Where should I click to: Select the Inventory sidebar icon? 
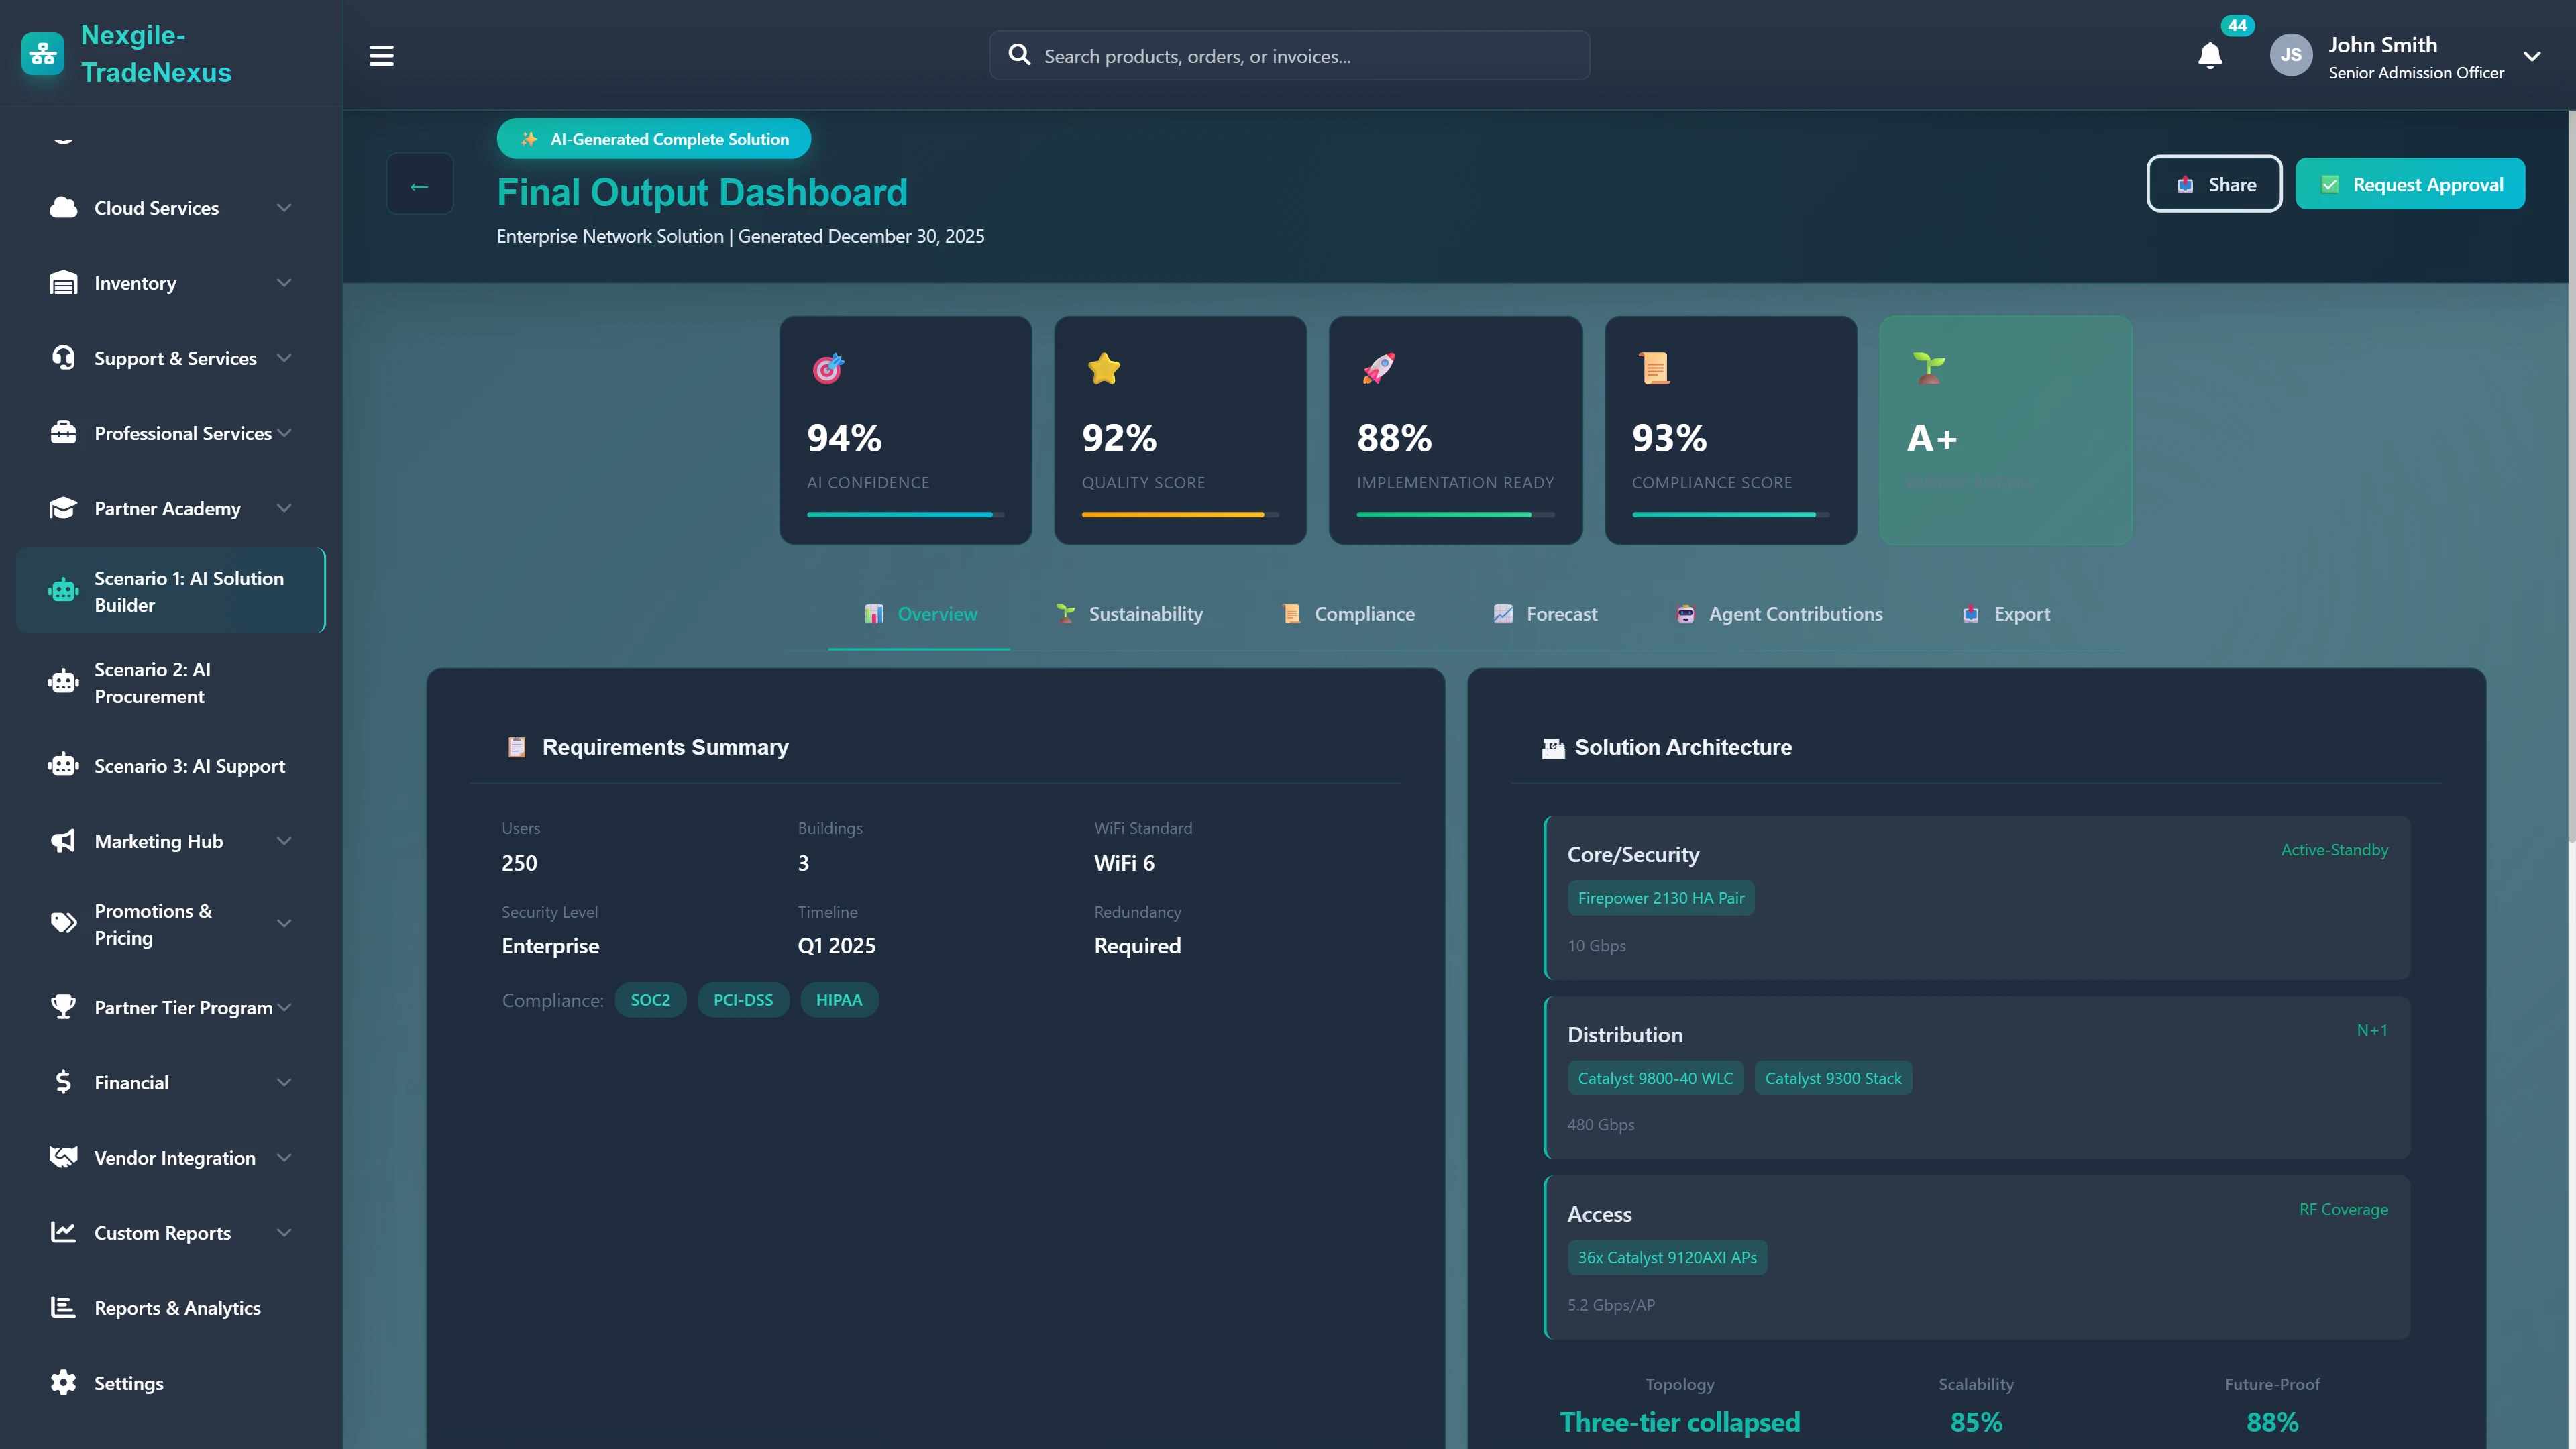point(63,282)
